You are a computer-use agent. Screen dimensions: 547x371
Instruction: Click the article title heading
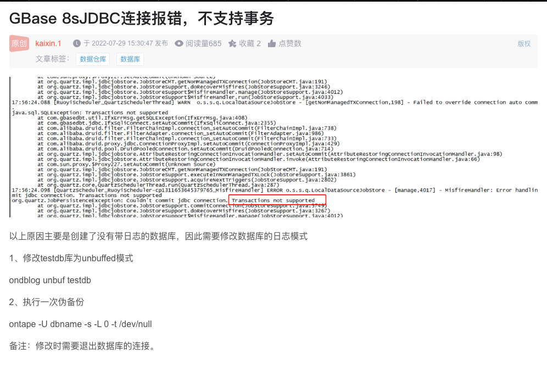pos(141,19)
